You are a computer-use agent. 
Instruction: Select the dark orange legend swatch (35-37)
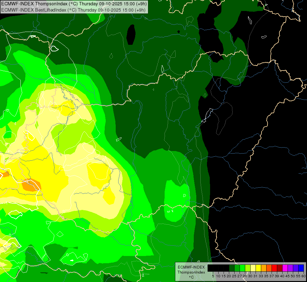pyautogui.click(x=269, y=268)
